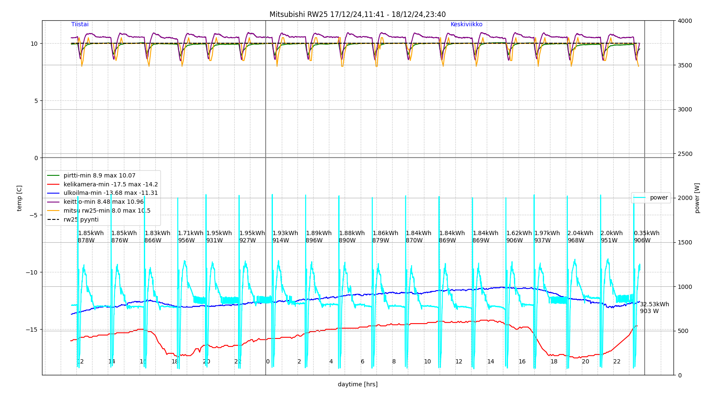Select the dashed rw25 pyynti legend entry

[81, 219]
